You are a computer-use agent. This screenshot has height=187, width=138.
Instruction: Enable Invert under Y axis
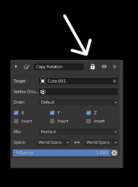click(52, 121)
